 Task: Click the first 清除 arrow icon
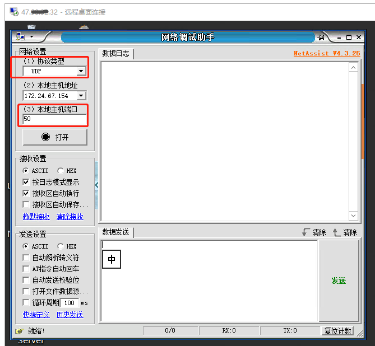(305, 232)
